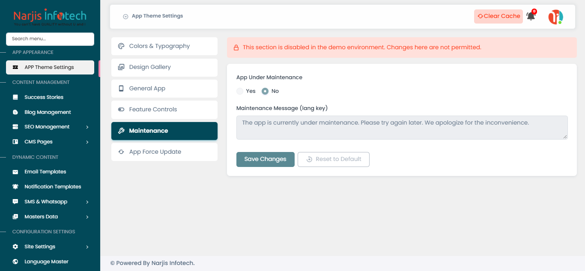The image size is (585, 271).
Task: Click the Reset to Default button
Action: tap(334, 159)
